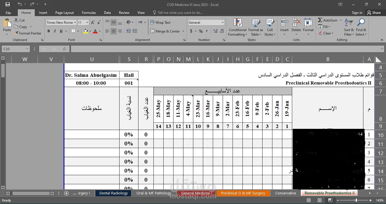
Task: Click the Undo arrow icon
Action: 19,4
